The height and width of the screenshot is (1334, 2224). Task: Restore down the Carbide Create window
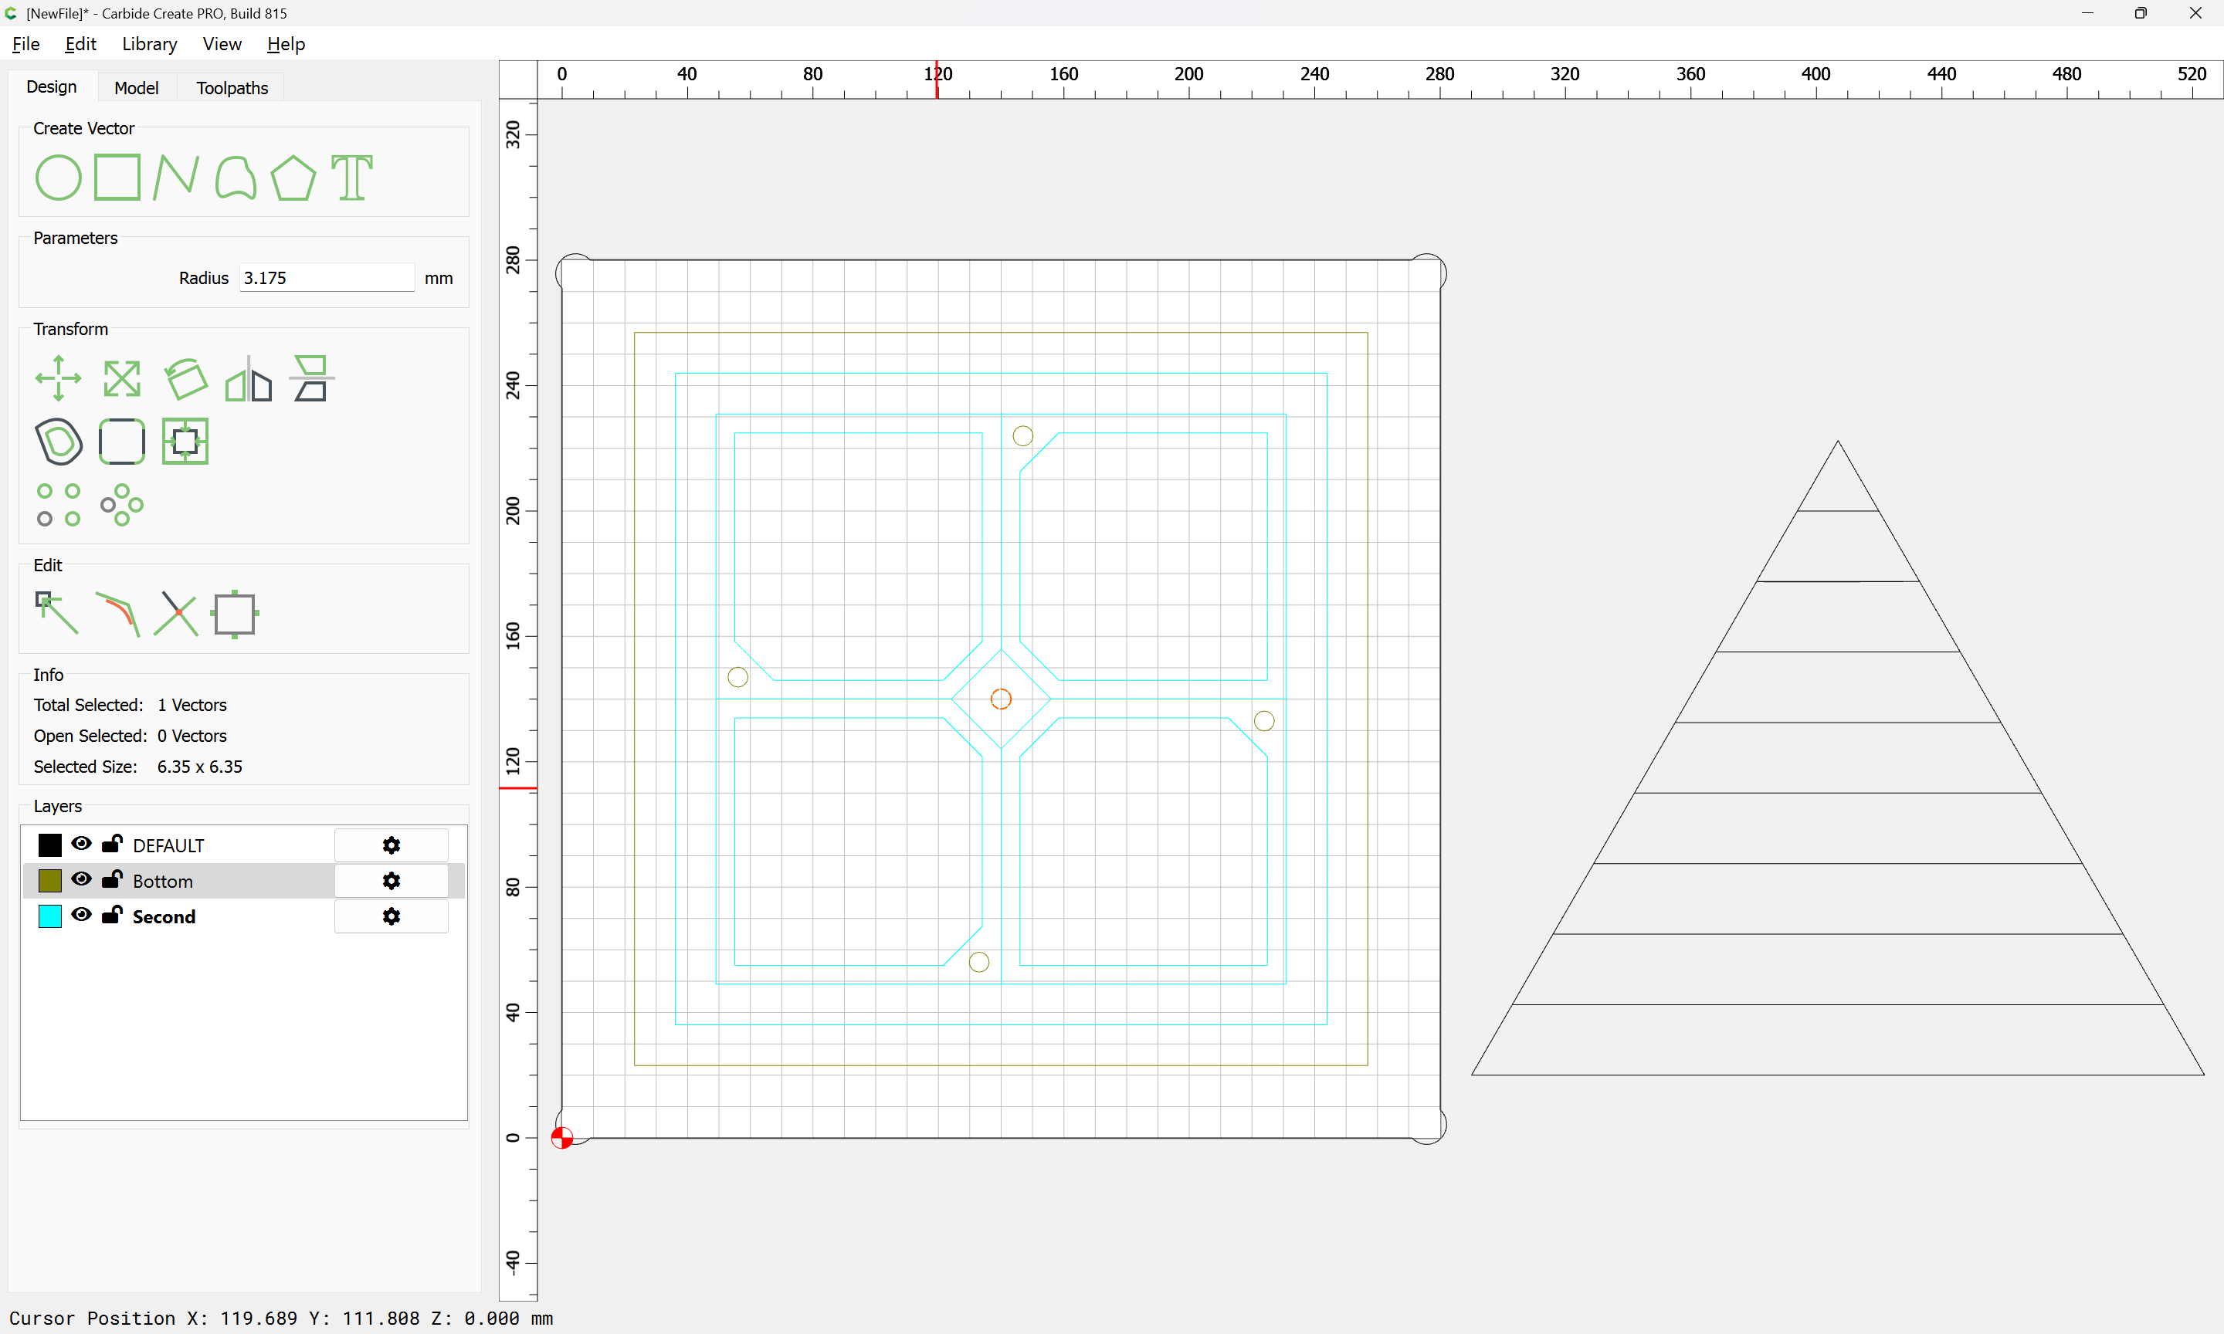tap(2141, 13)
